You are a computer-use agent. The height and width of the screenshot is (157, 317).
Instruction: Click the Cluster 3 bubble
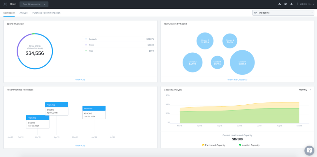point(205,41)
